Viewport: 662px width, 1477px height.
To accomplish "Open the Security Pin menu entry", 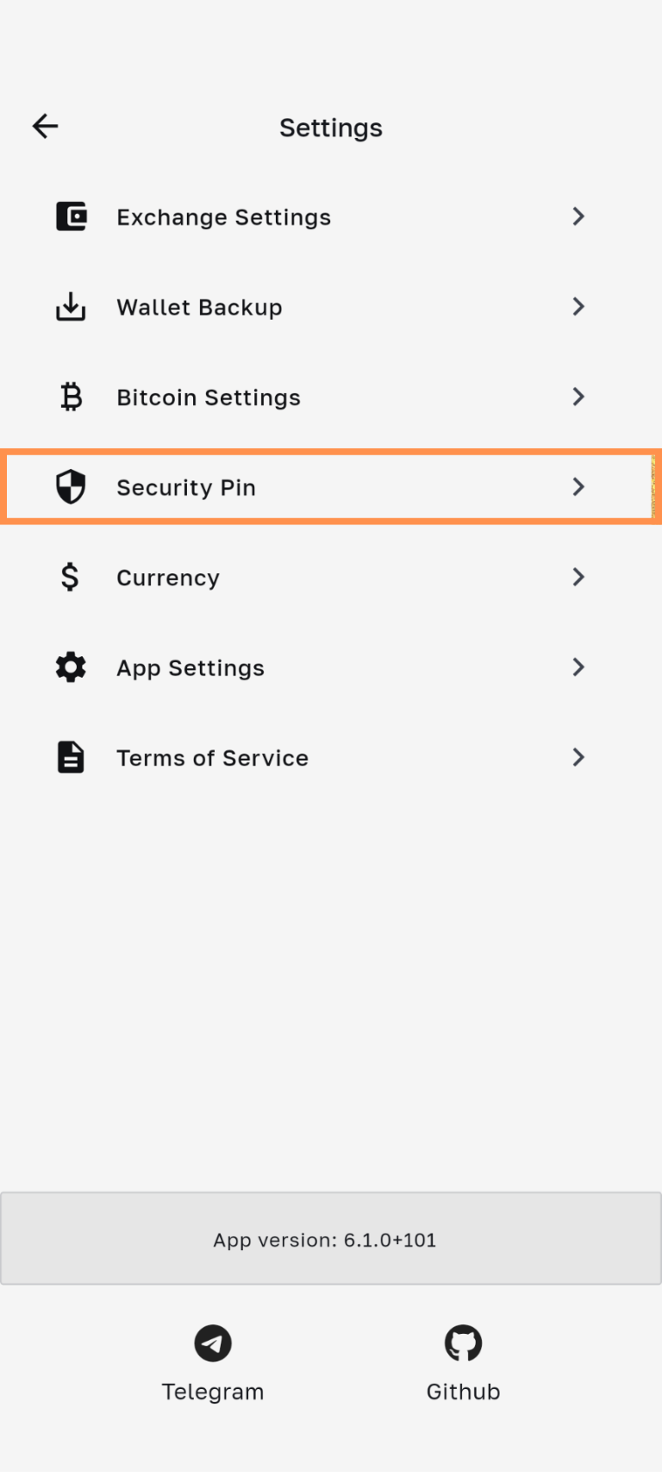I will click(186, 488).
